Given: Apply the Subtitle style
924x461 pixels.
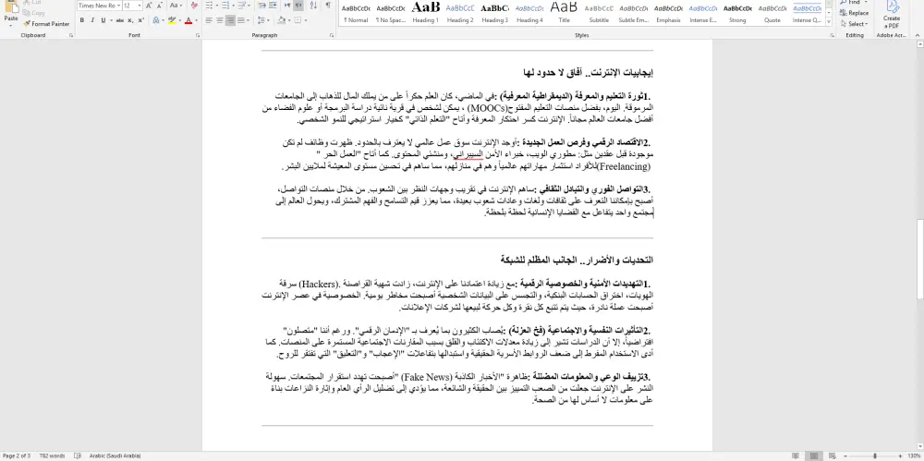Looking at the screenshot, I should tap(599, 13).
